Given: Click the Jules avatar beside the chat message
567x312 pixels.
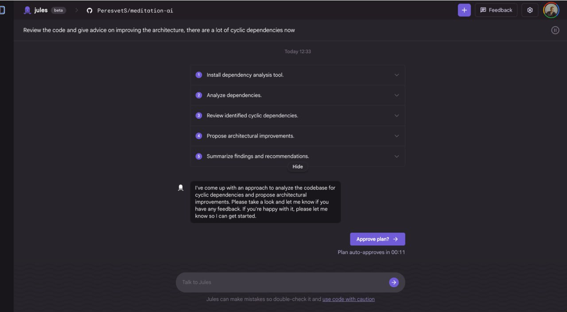Looking at the screenshot, I should tap(180, 188).
